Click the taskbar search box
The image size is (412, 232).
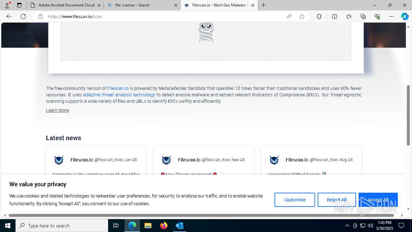62,226
